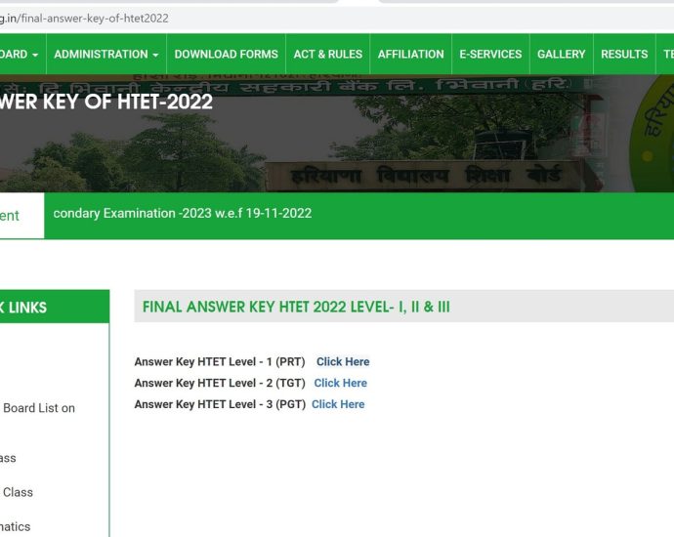674x537 pixels.
Task: Click the Quick Links sidebar header
Action: pyautogui.click(x=23, y=308)
